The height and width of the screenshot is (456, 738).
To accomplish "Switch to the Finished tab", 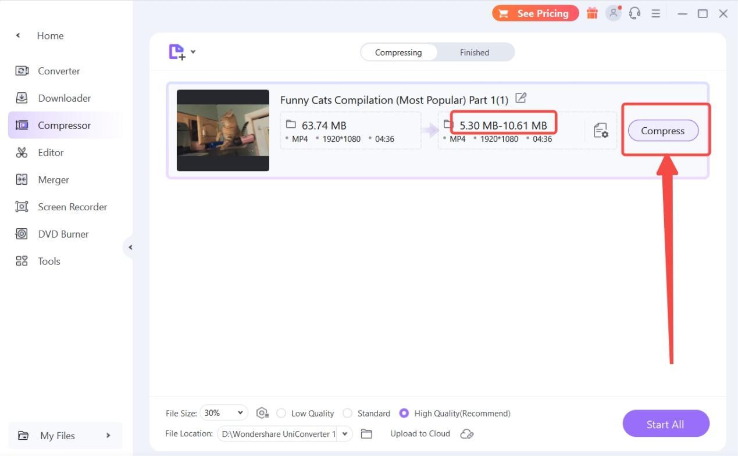I will pos(474,52).
